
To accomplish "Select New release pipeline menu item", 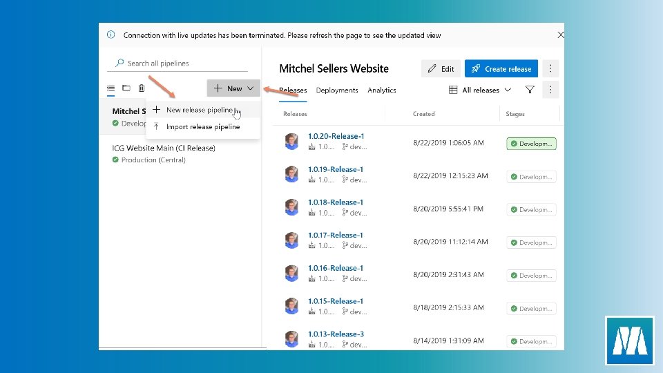I will tap(202, 110).
